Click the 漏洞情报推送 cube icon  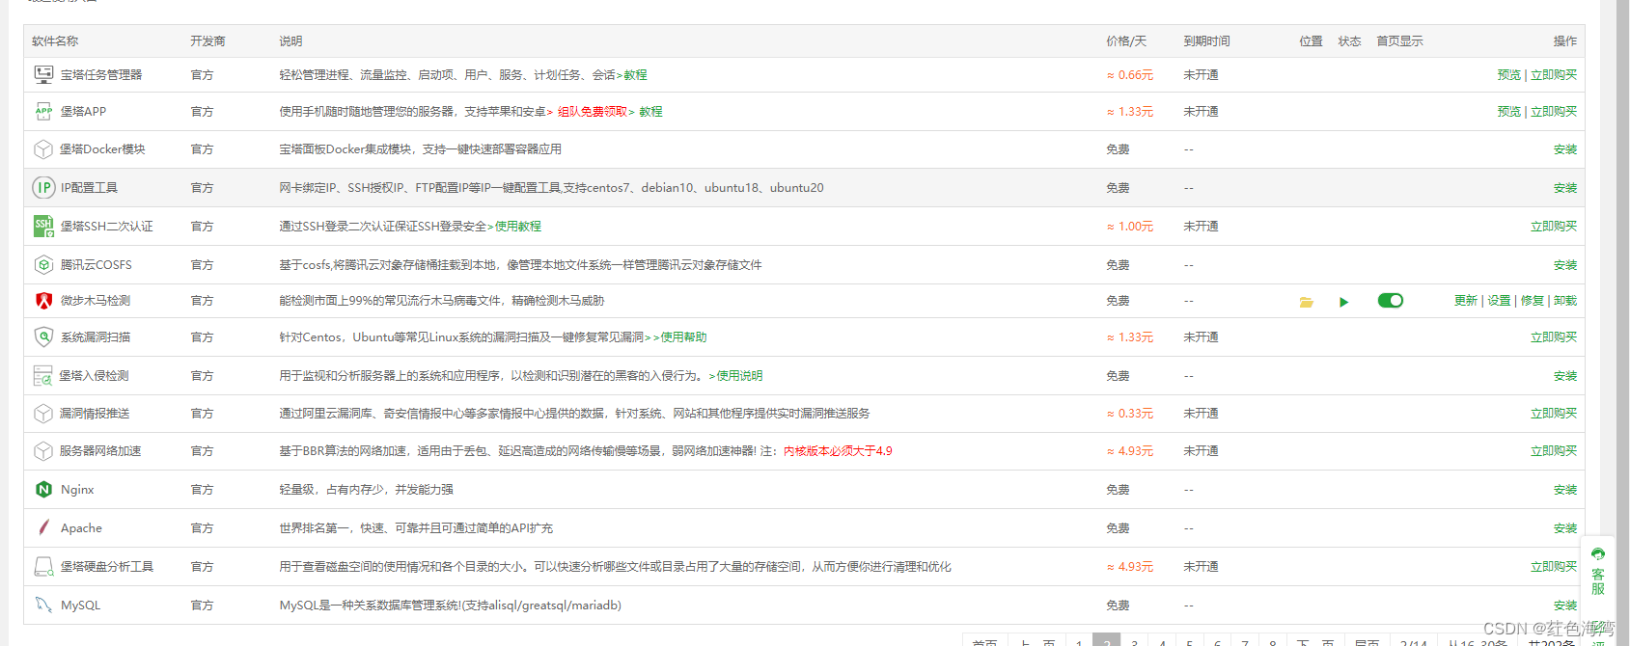click(x=43, y=413)
